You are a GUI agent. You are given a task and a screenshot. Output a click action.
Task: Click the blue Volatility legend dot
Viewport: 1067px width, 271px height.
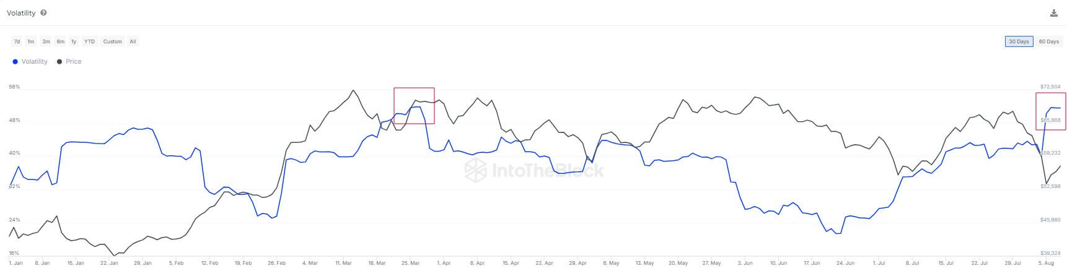click(15, 62)
